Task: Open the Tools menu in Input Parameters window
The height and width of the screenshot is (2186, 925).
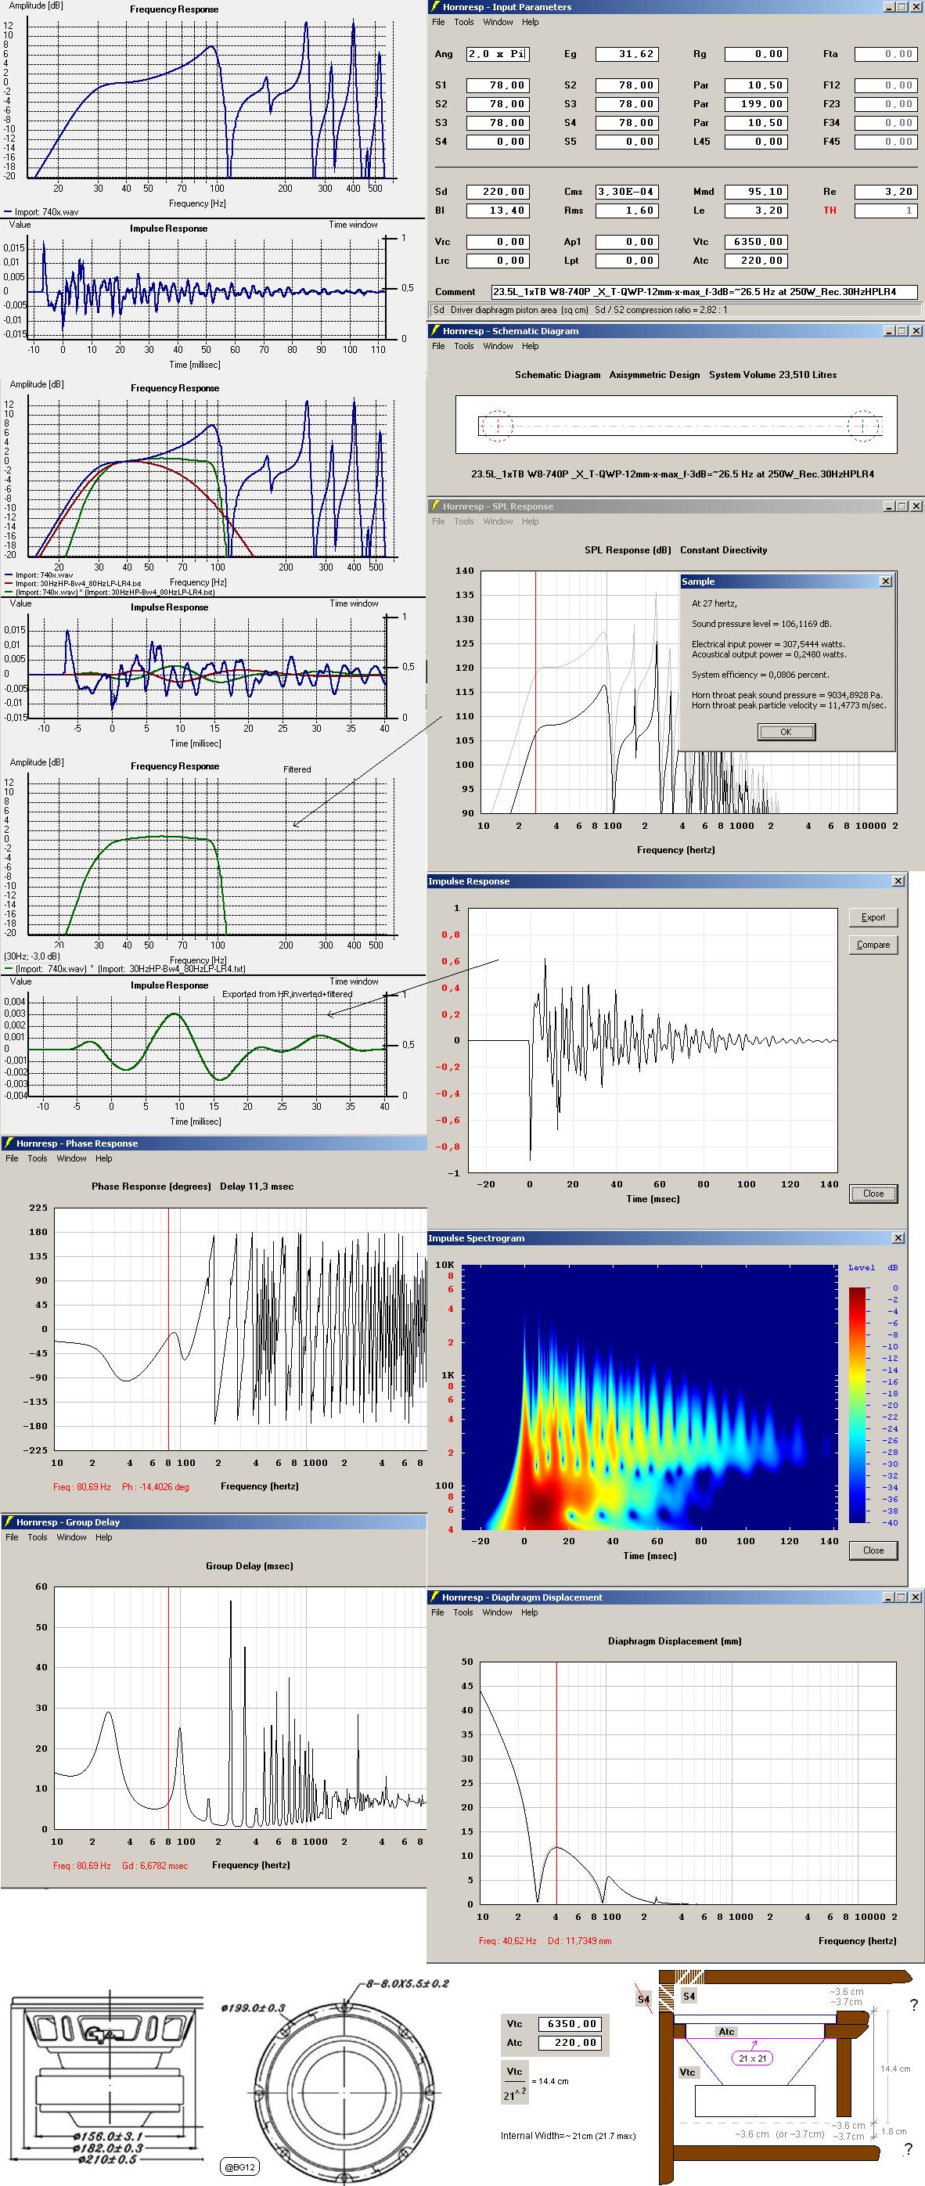Action: click(463, 22)
